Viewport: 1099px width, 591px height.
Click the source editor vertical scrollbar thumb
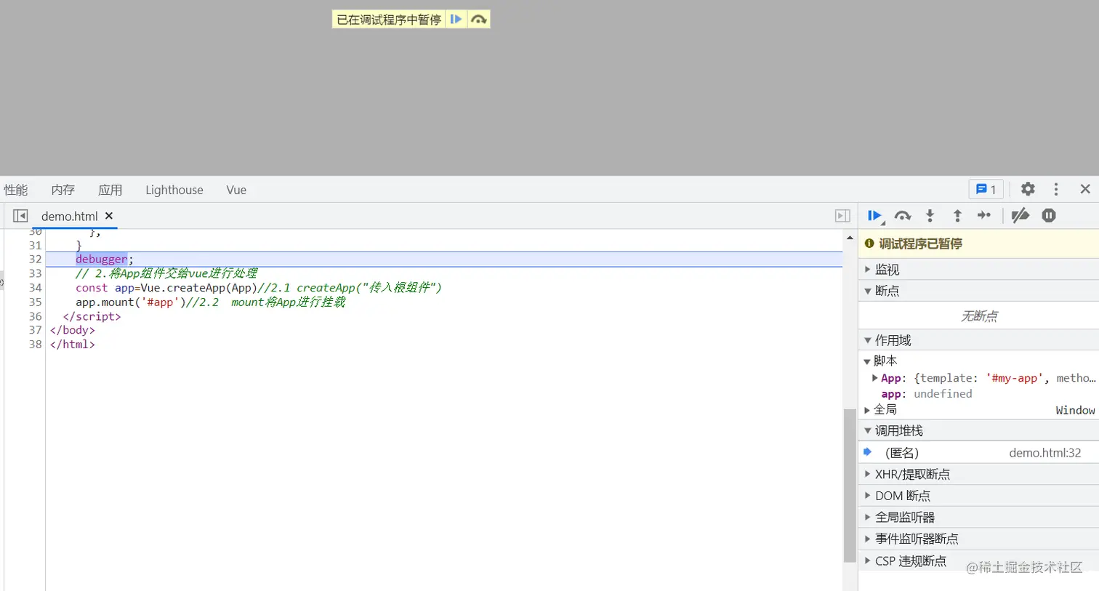(x=850, y=486)
